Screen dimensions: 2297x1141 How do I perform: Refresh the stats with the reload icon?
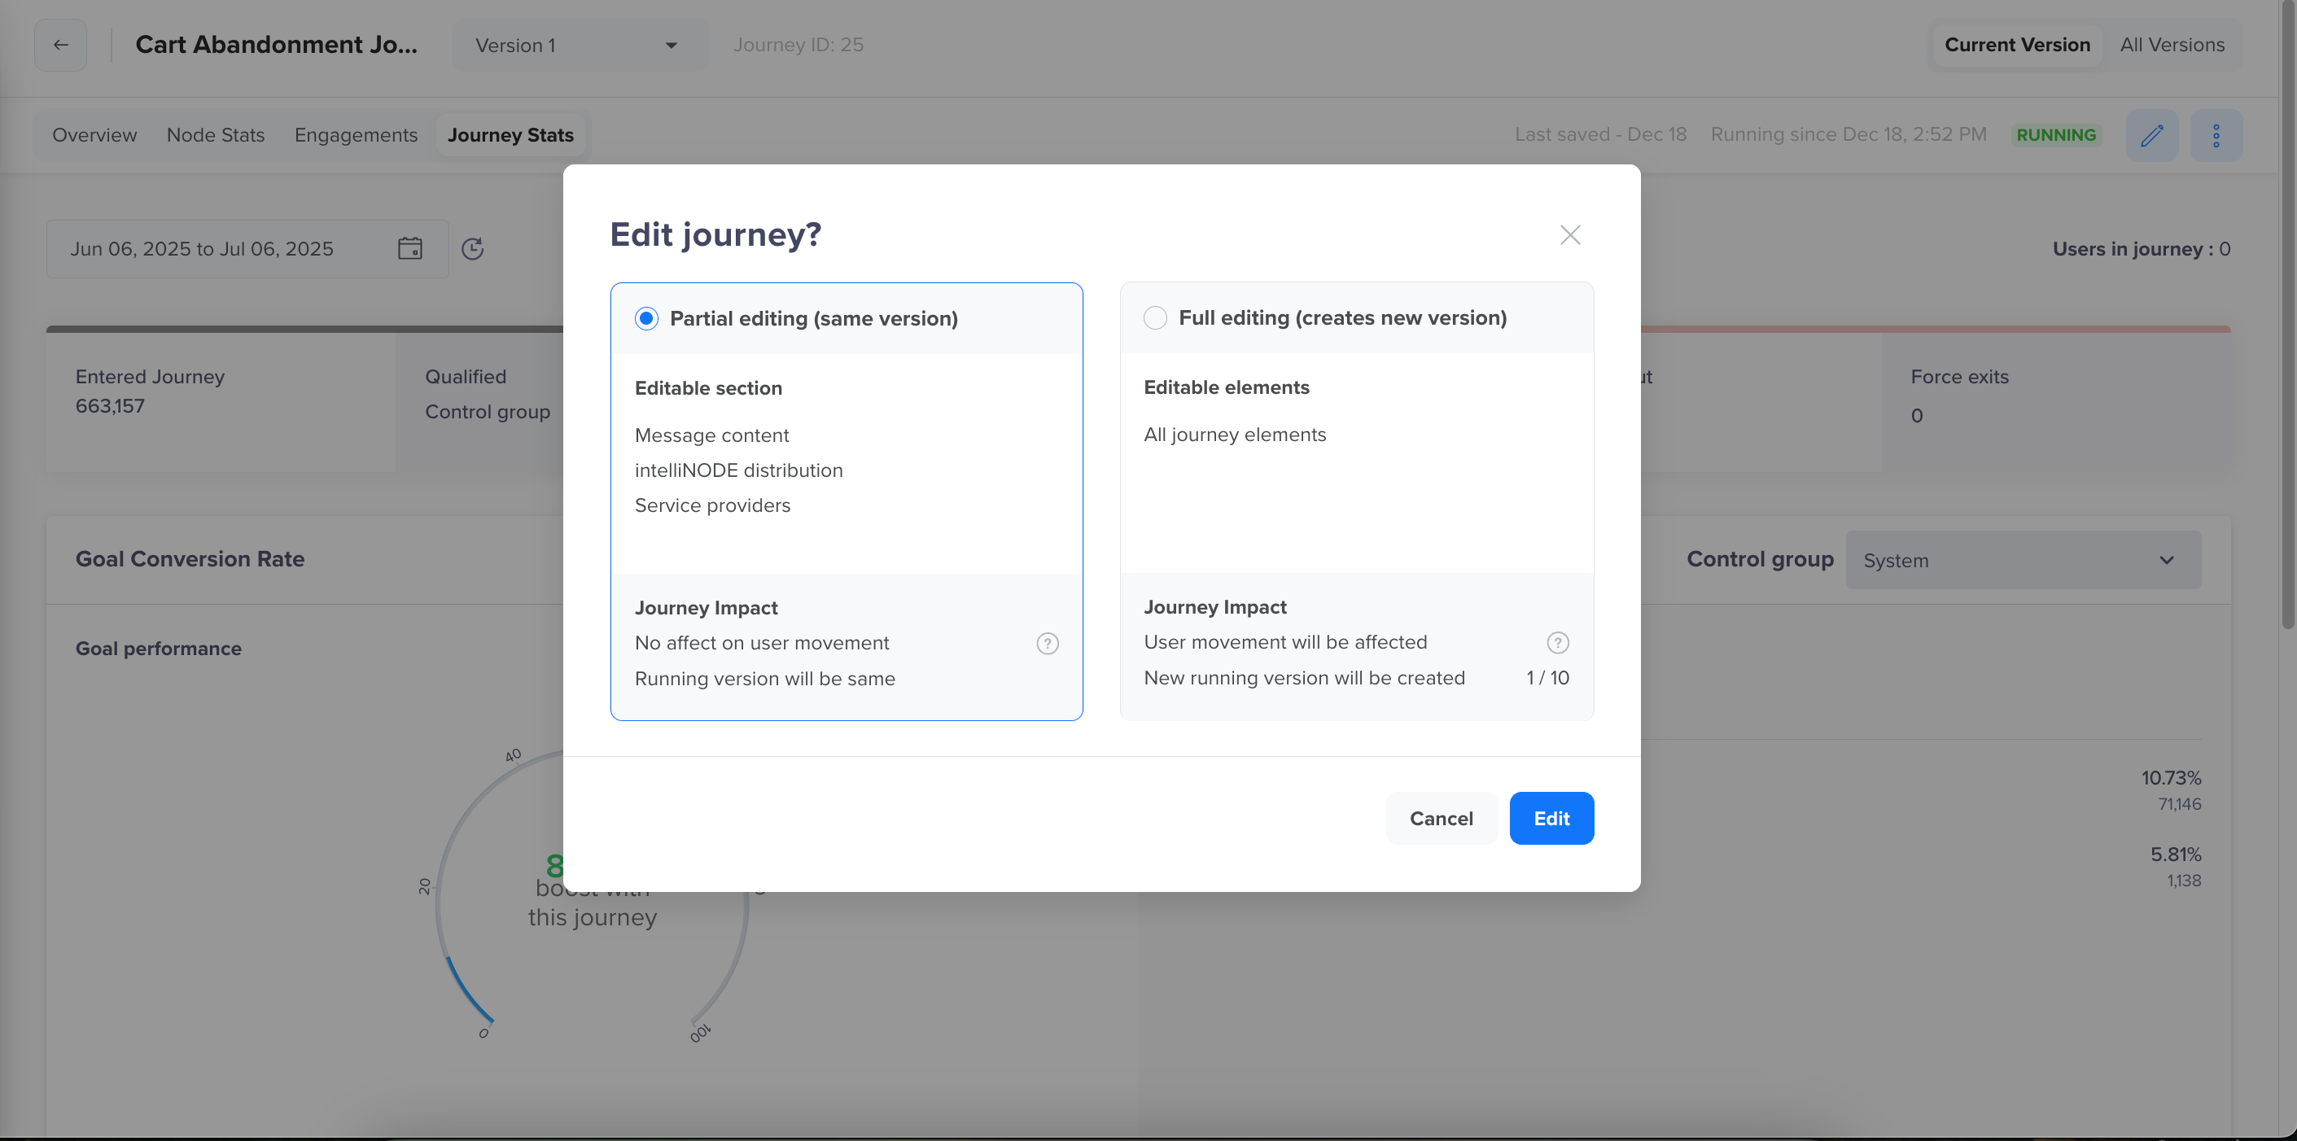[474, 249]
